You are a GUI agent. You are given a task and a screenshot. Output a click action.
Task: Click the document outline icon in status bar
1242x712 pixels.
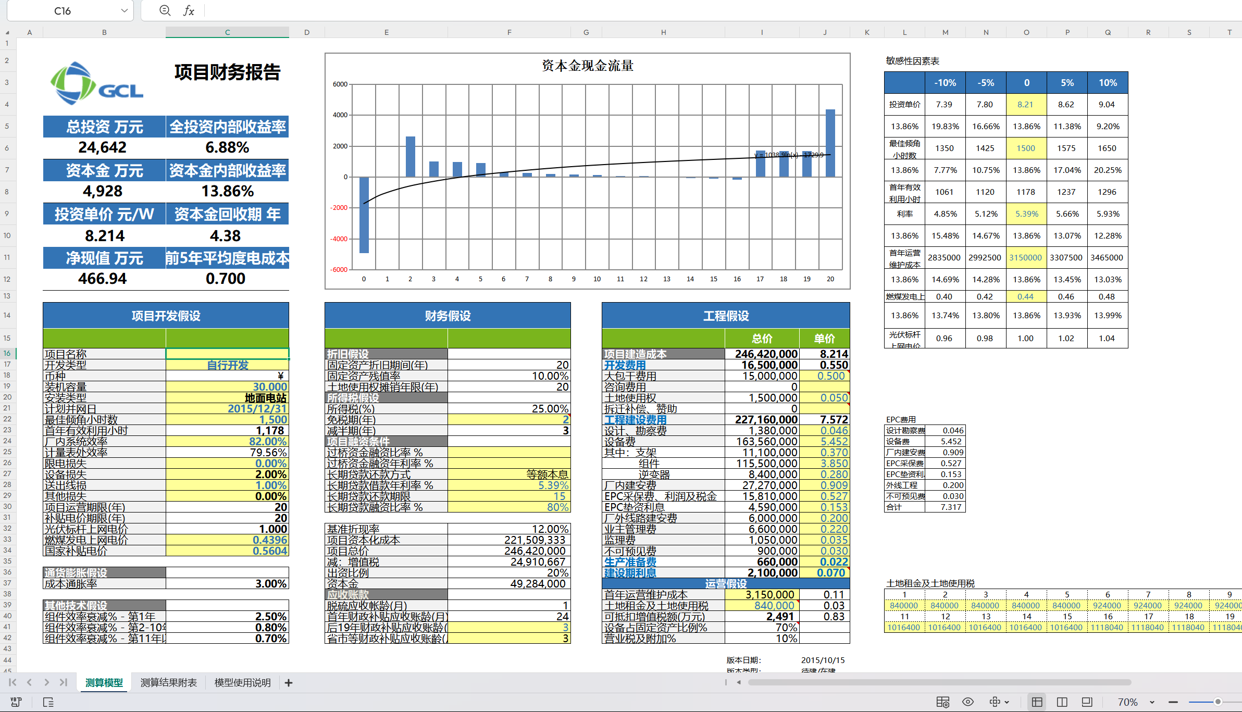coord(48,702)
